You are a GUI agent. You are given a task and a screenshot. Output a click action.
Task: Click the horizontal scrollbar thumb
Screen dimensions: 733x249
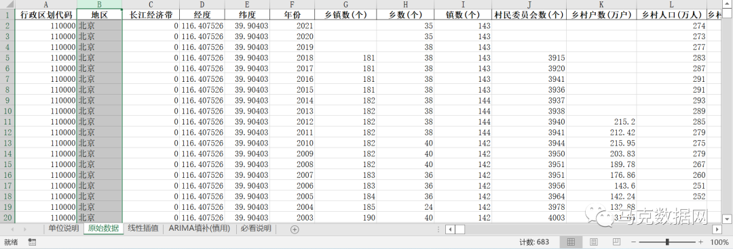460,229
